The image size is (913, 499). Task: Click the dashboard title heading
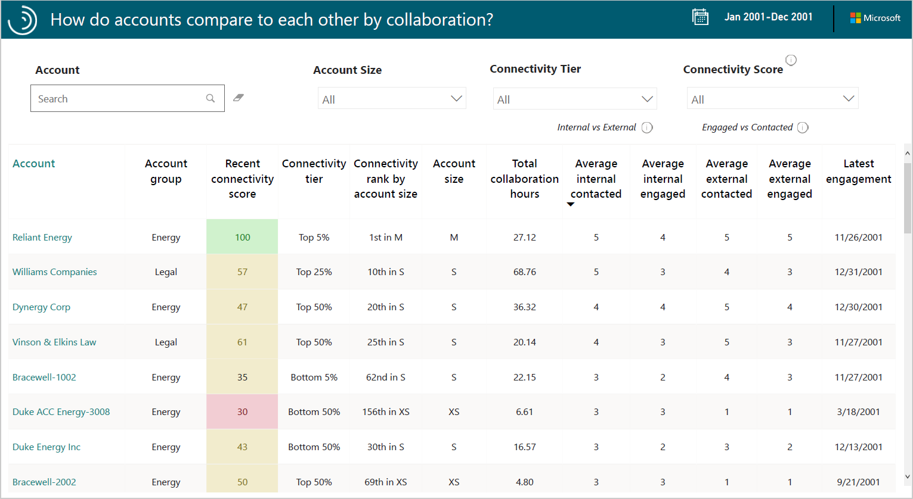pos(272,20)
